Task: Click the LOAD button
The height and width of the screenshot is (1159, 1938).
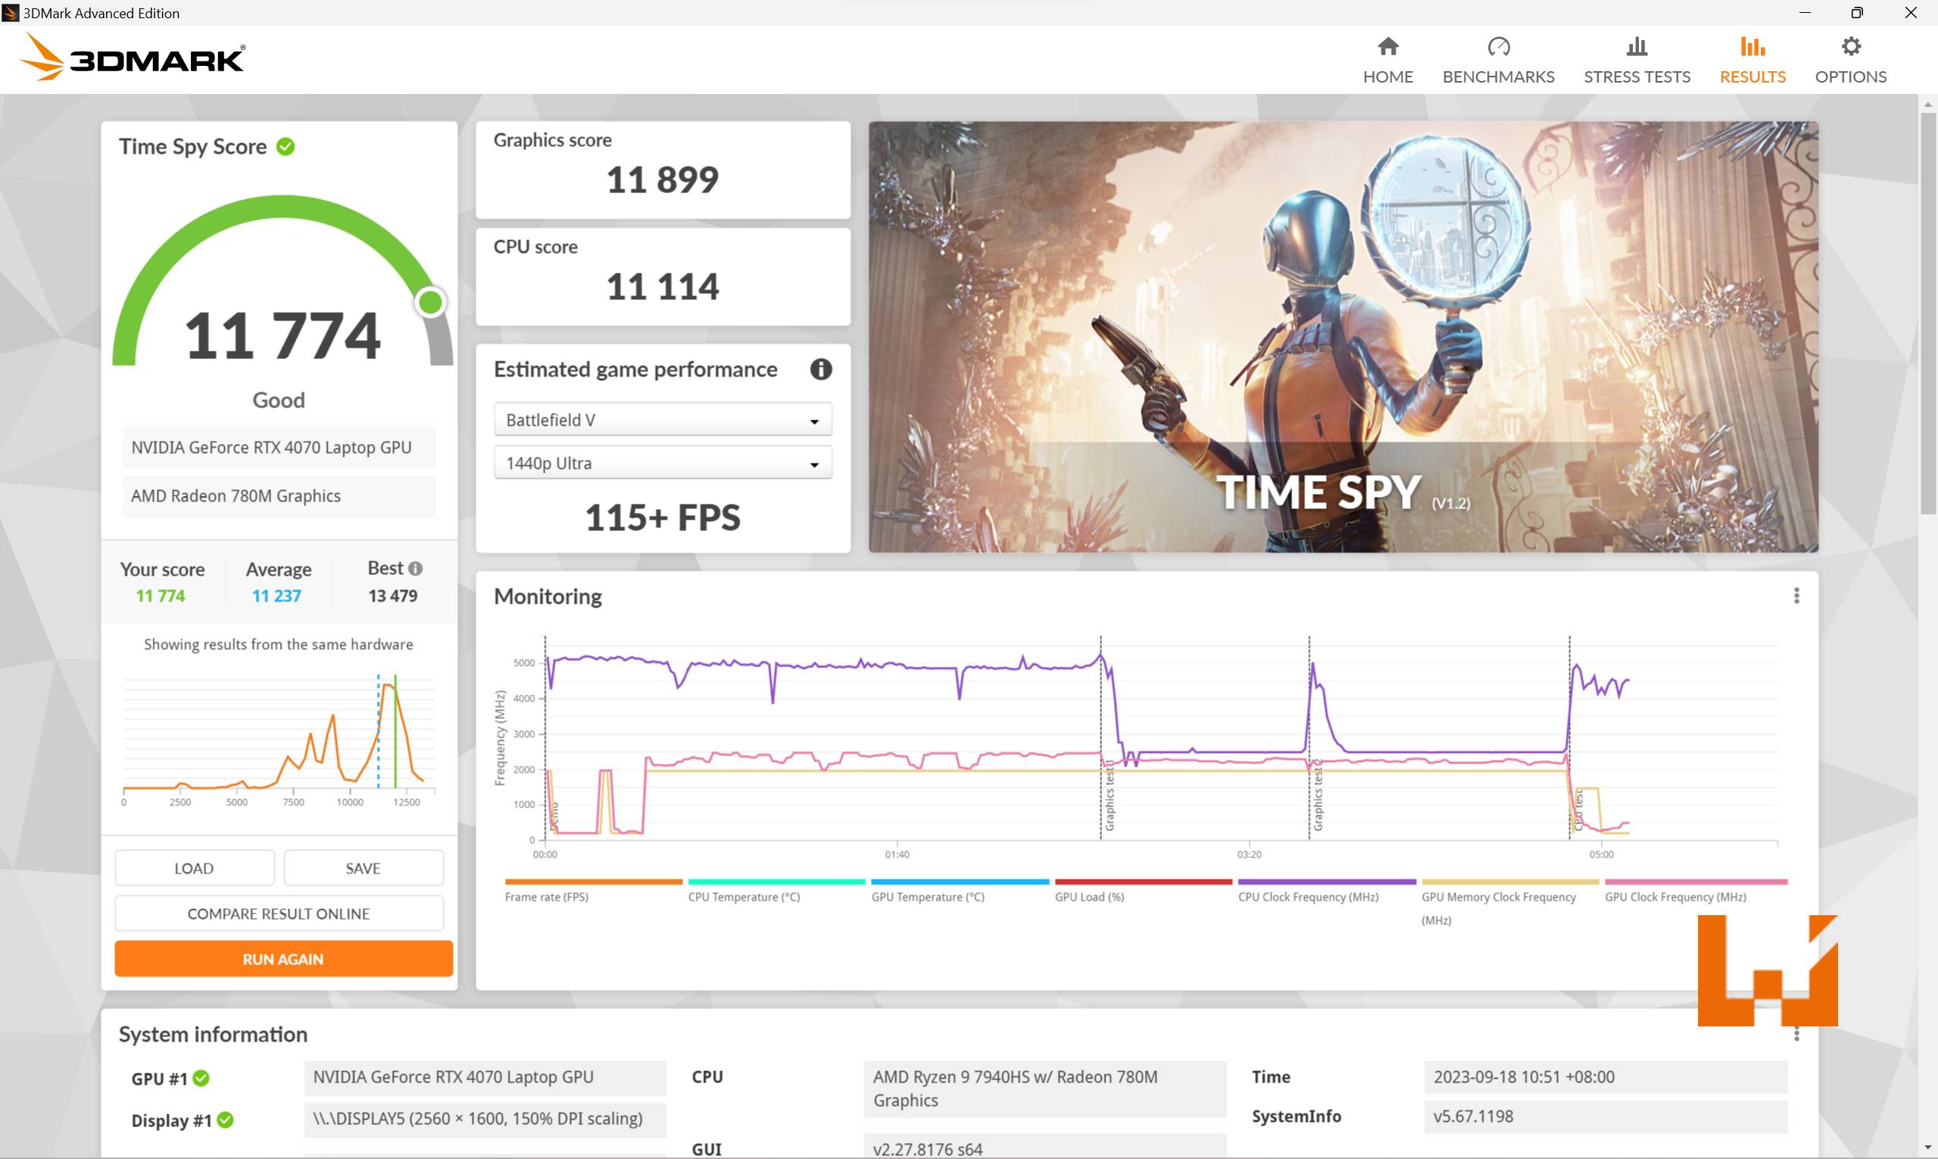Action: [195, 867]
